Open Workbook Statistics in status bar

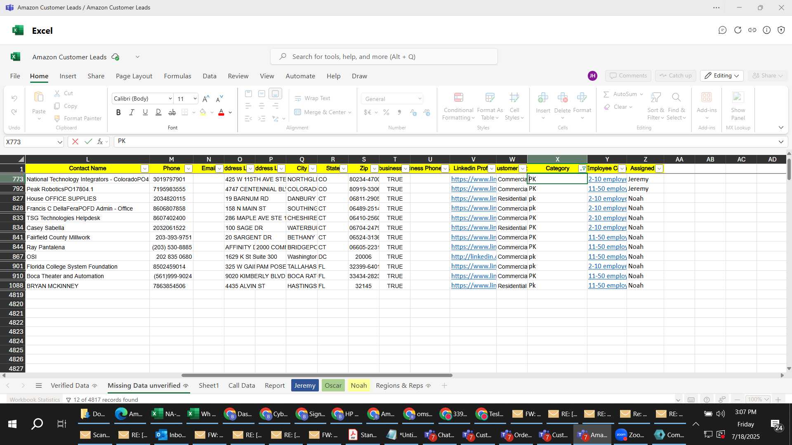(x=35, y=400)
